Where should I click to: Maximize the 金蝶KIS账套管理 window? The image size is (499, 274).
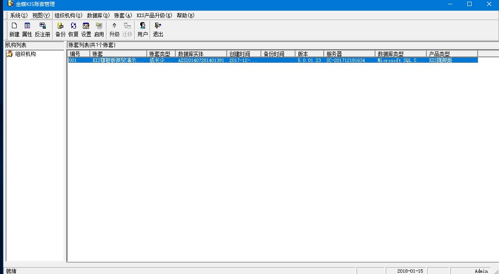[x=469, y=4]
